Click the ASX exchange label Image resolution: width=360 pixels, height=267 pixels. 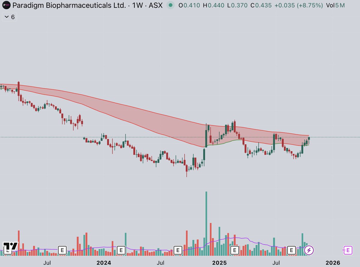[x=156, y=5]
